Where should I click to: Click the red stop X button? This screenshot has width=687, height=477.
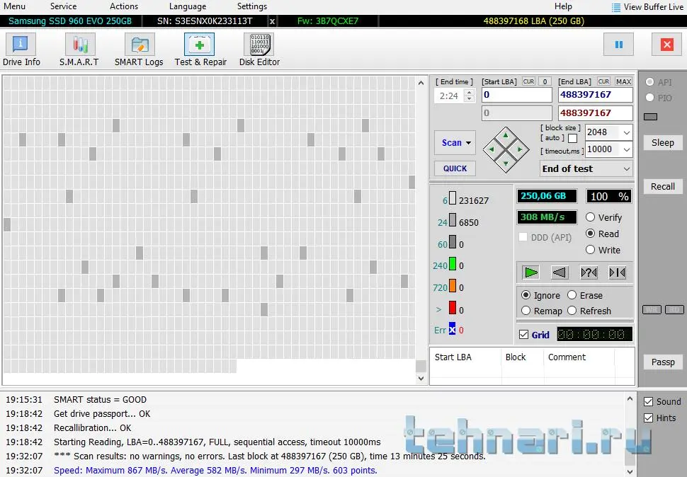(667, 45)
